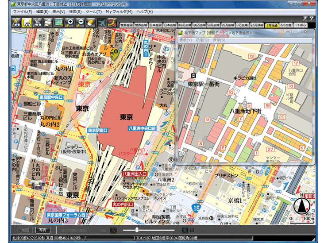Click the 地下街マップ window title icon

181,33
